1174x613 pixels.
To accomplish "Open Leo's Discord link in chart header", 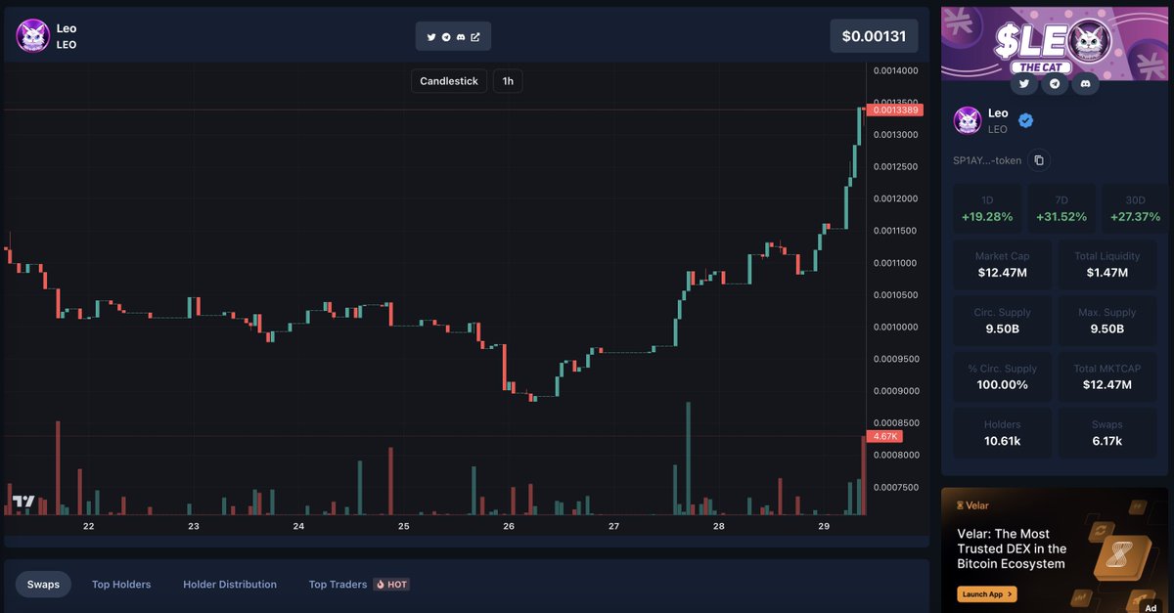I will click(x=461, y=37).
